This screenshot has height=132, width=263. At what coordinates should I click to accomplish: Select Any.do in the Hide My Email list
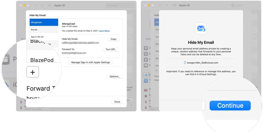pos(44,30)
